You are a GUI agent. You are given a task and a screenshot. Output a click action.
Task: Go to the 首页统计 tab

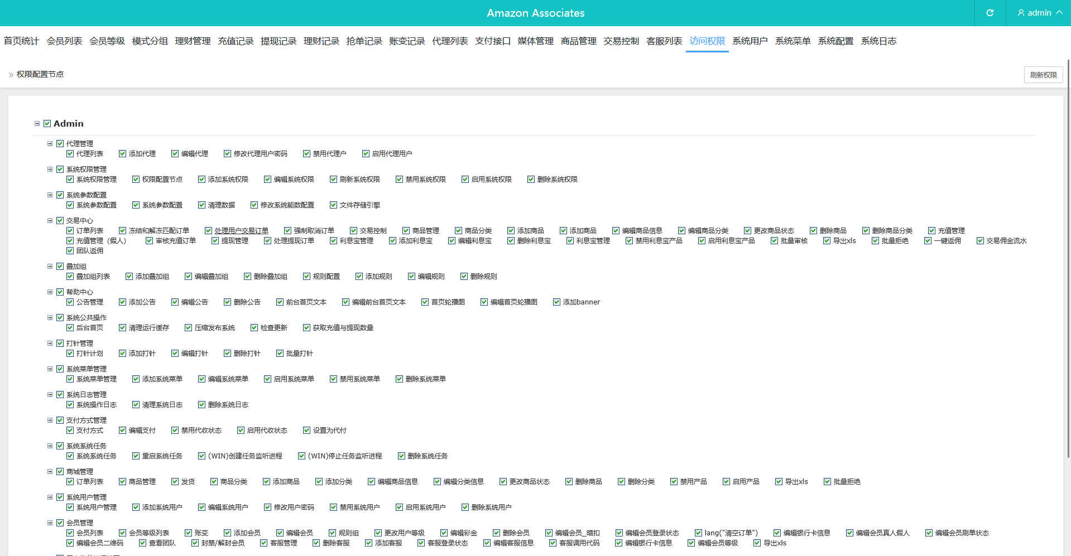[21, 41]
